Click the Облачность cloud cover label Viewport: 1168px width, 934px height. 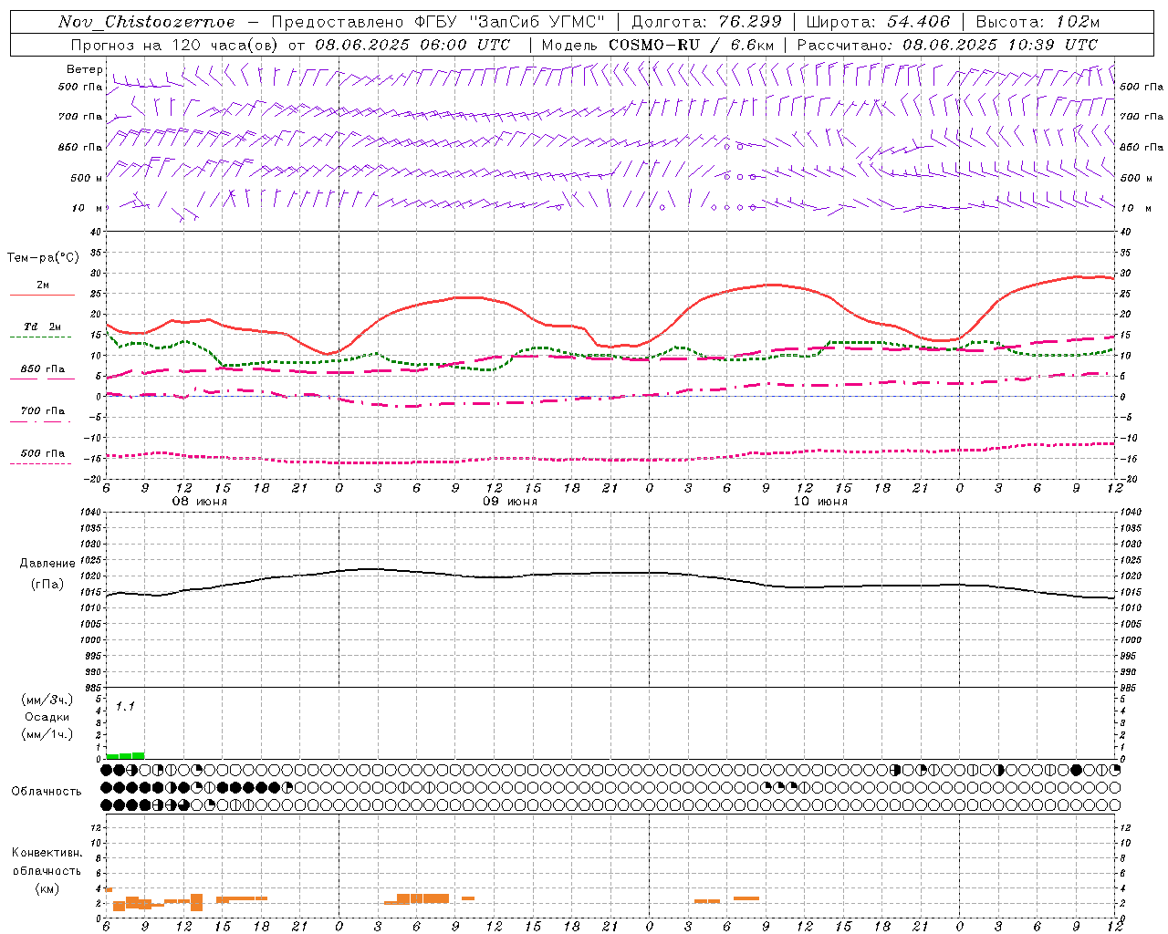pyautogui.click(x=47, y=791)
